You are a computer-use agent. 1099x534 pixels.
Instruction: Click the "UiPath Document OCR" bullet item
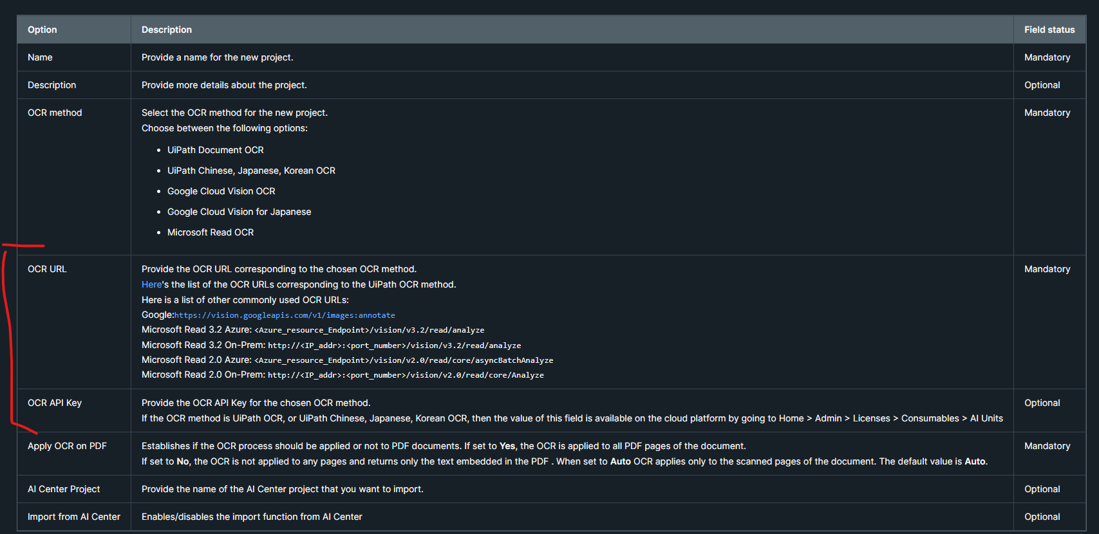[215, 150]
